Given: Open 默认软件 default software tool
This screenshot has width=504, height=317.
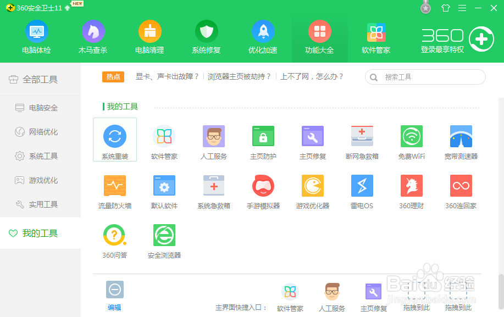Looking at the screenshot, I should tap(164, 192).
